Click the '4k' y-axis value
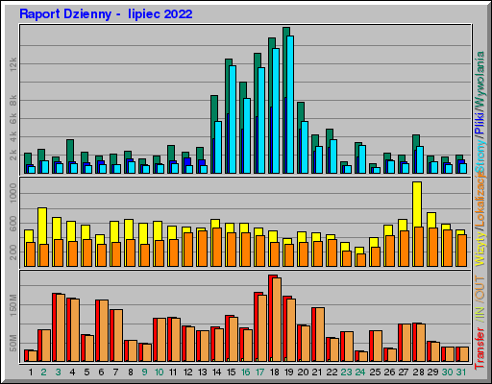Viewport: 492px width, 384px height. point(13,136)
